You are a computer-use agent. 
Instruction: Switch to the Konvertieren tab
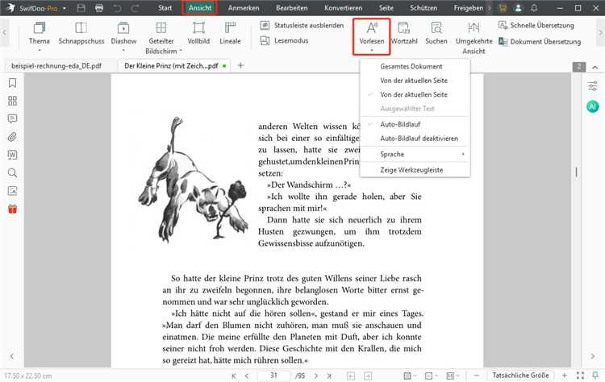tap(343, 8)
